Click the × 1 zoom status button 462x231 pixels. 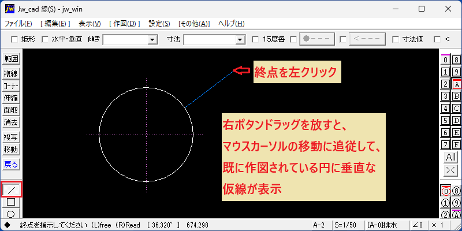[x=438, y=225]
